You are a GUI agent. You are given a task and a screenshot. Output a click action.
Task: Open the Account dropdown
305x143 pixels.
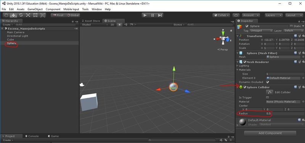point(251,15)
